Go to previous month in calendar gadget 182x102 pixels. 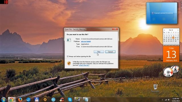(164, 30)
